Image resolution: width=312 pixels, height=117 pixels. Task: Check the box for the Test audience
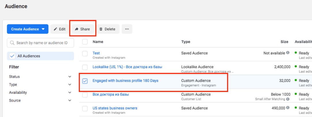(85, 54)
